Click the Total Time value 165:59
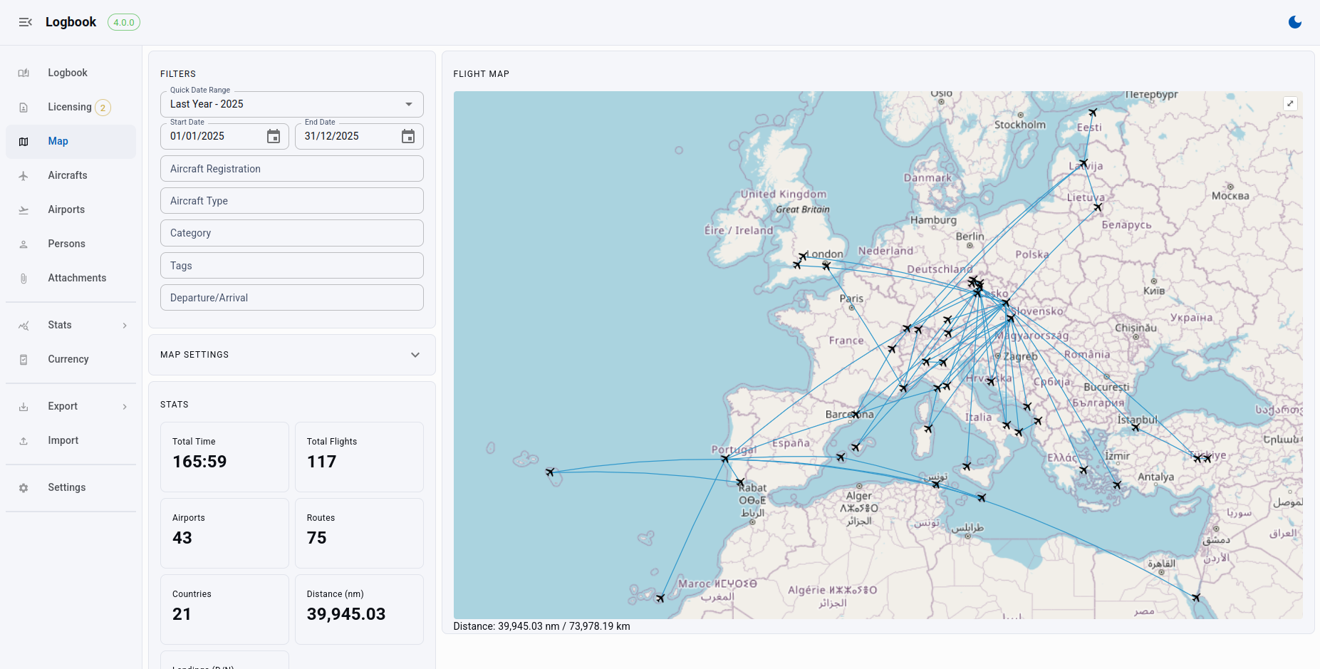 pyautogui.click(x=199, y=462)
